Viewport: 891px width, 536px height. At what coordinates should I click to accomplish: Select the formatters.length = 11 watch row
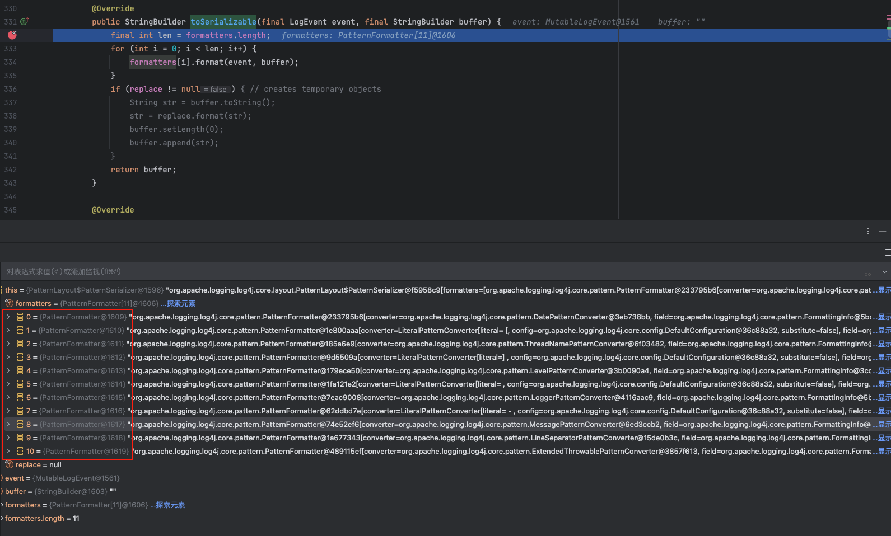coord(42,519)
